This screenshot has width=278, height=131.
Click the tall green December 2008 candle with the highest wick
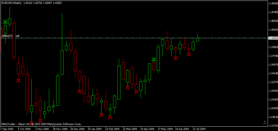[x=62, y=62]
